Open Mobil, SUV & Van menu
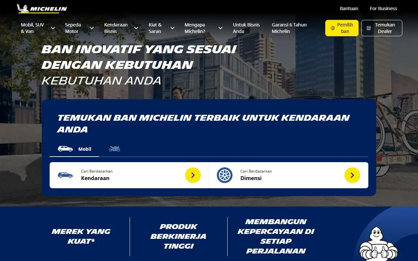The height and width of the screenshot is (261, 418). 33,28
